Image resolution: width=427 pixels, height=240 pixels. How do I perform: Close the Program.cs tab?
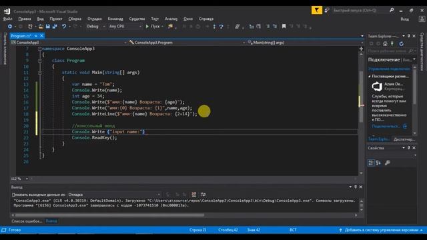point(41,36)
